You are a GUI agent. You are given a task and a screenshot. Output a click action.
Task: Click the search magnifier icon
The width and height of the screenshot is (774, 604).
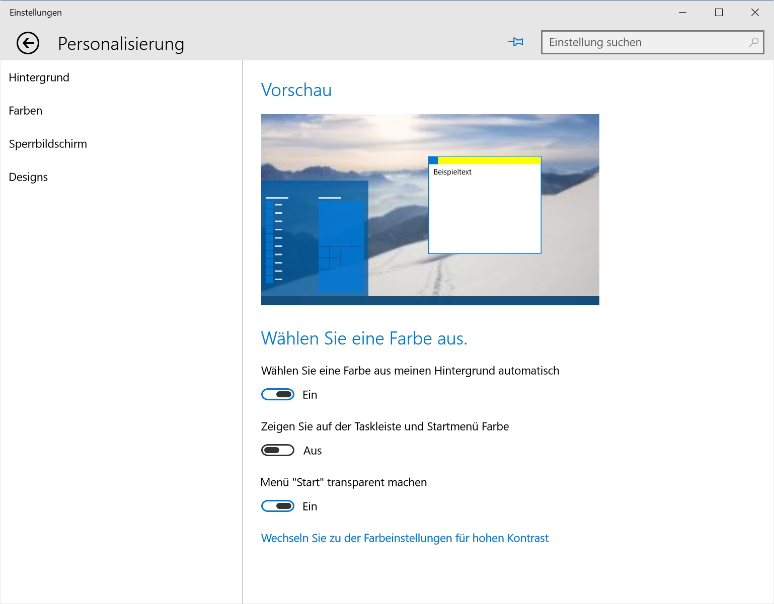pyautogui.click(x=753, y=42)
